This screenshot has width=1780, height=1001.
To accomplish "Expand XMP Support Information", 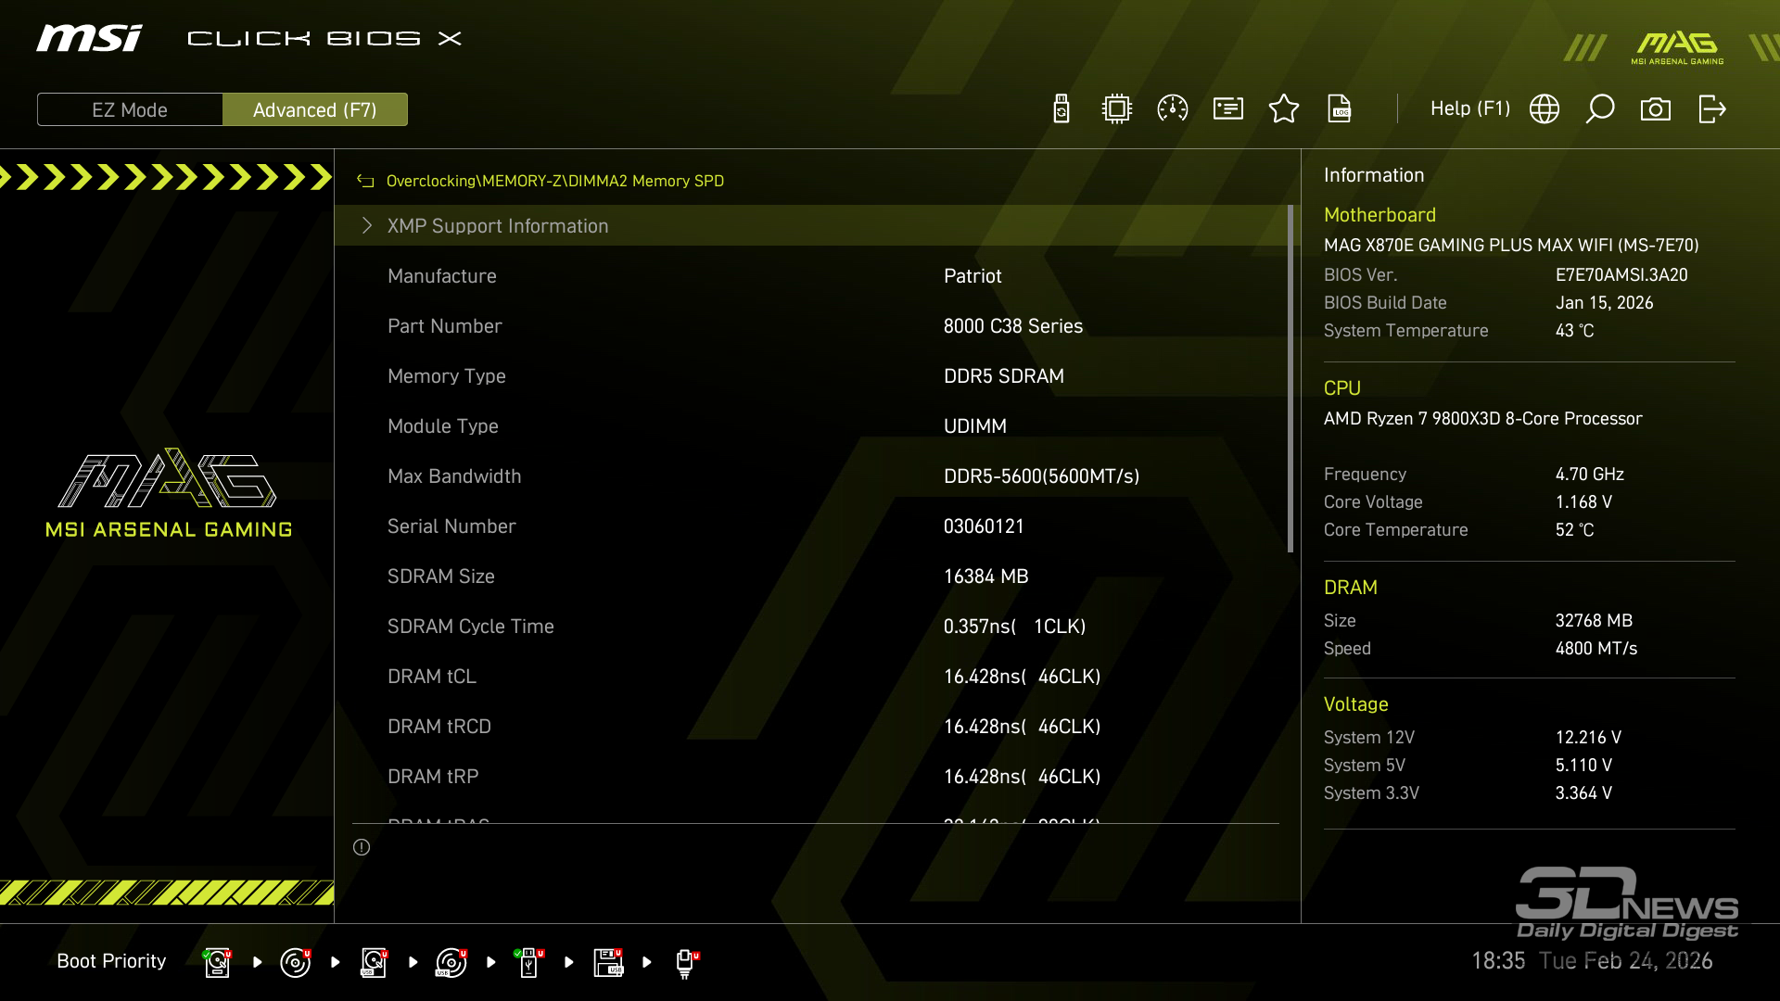I will click(497, 226).
